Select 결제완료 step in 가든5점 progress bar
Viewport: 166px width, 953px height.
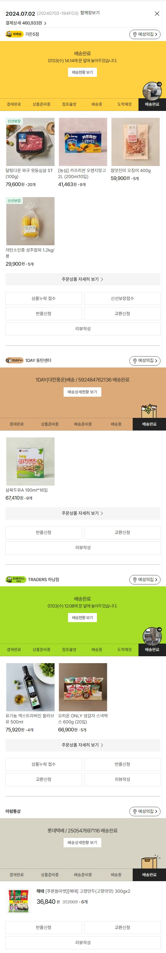click(x=14, y=104)
